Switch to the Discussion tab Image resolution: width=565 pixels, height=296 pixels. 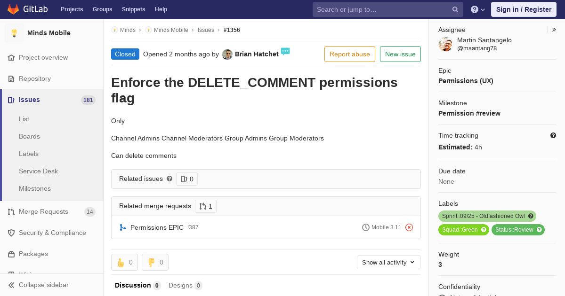coord(138,285)
